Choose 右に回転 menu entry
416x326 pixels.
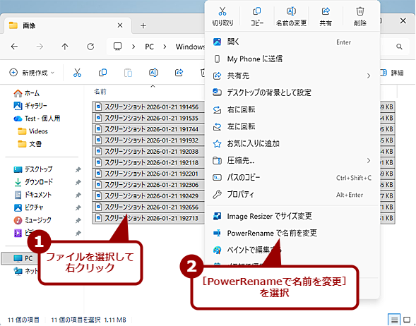click(x=292, y=109)
